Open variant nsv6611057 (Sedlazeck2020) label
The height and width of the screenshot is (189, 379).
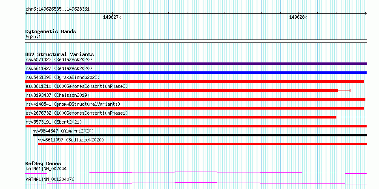coord(71,140)
